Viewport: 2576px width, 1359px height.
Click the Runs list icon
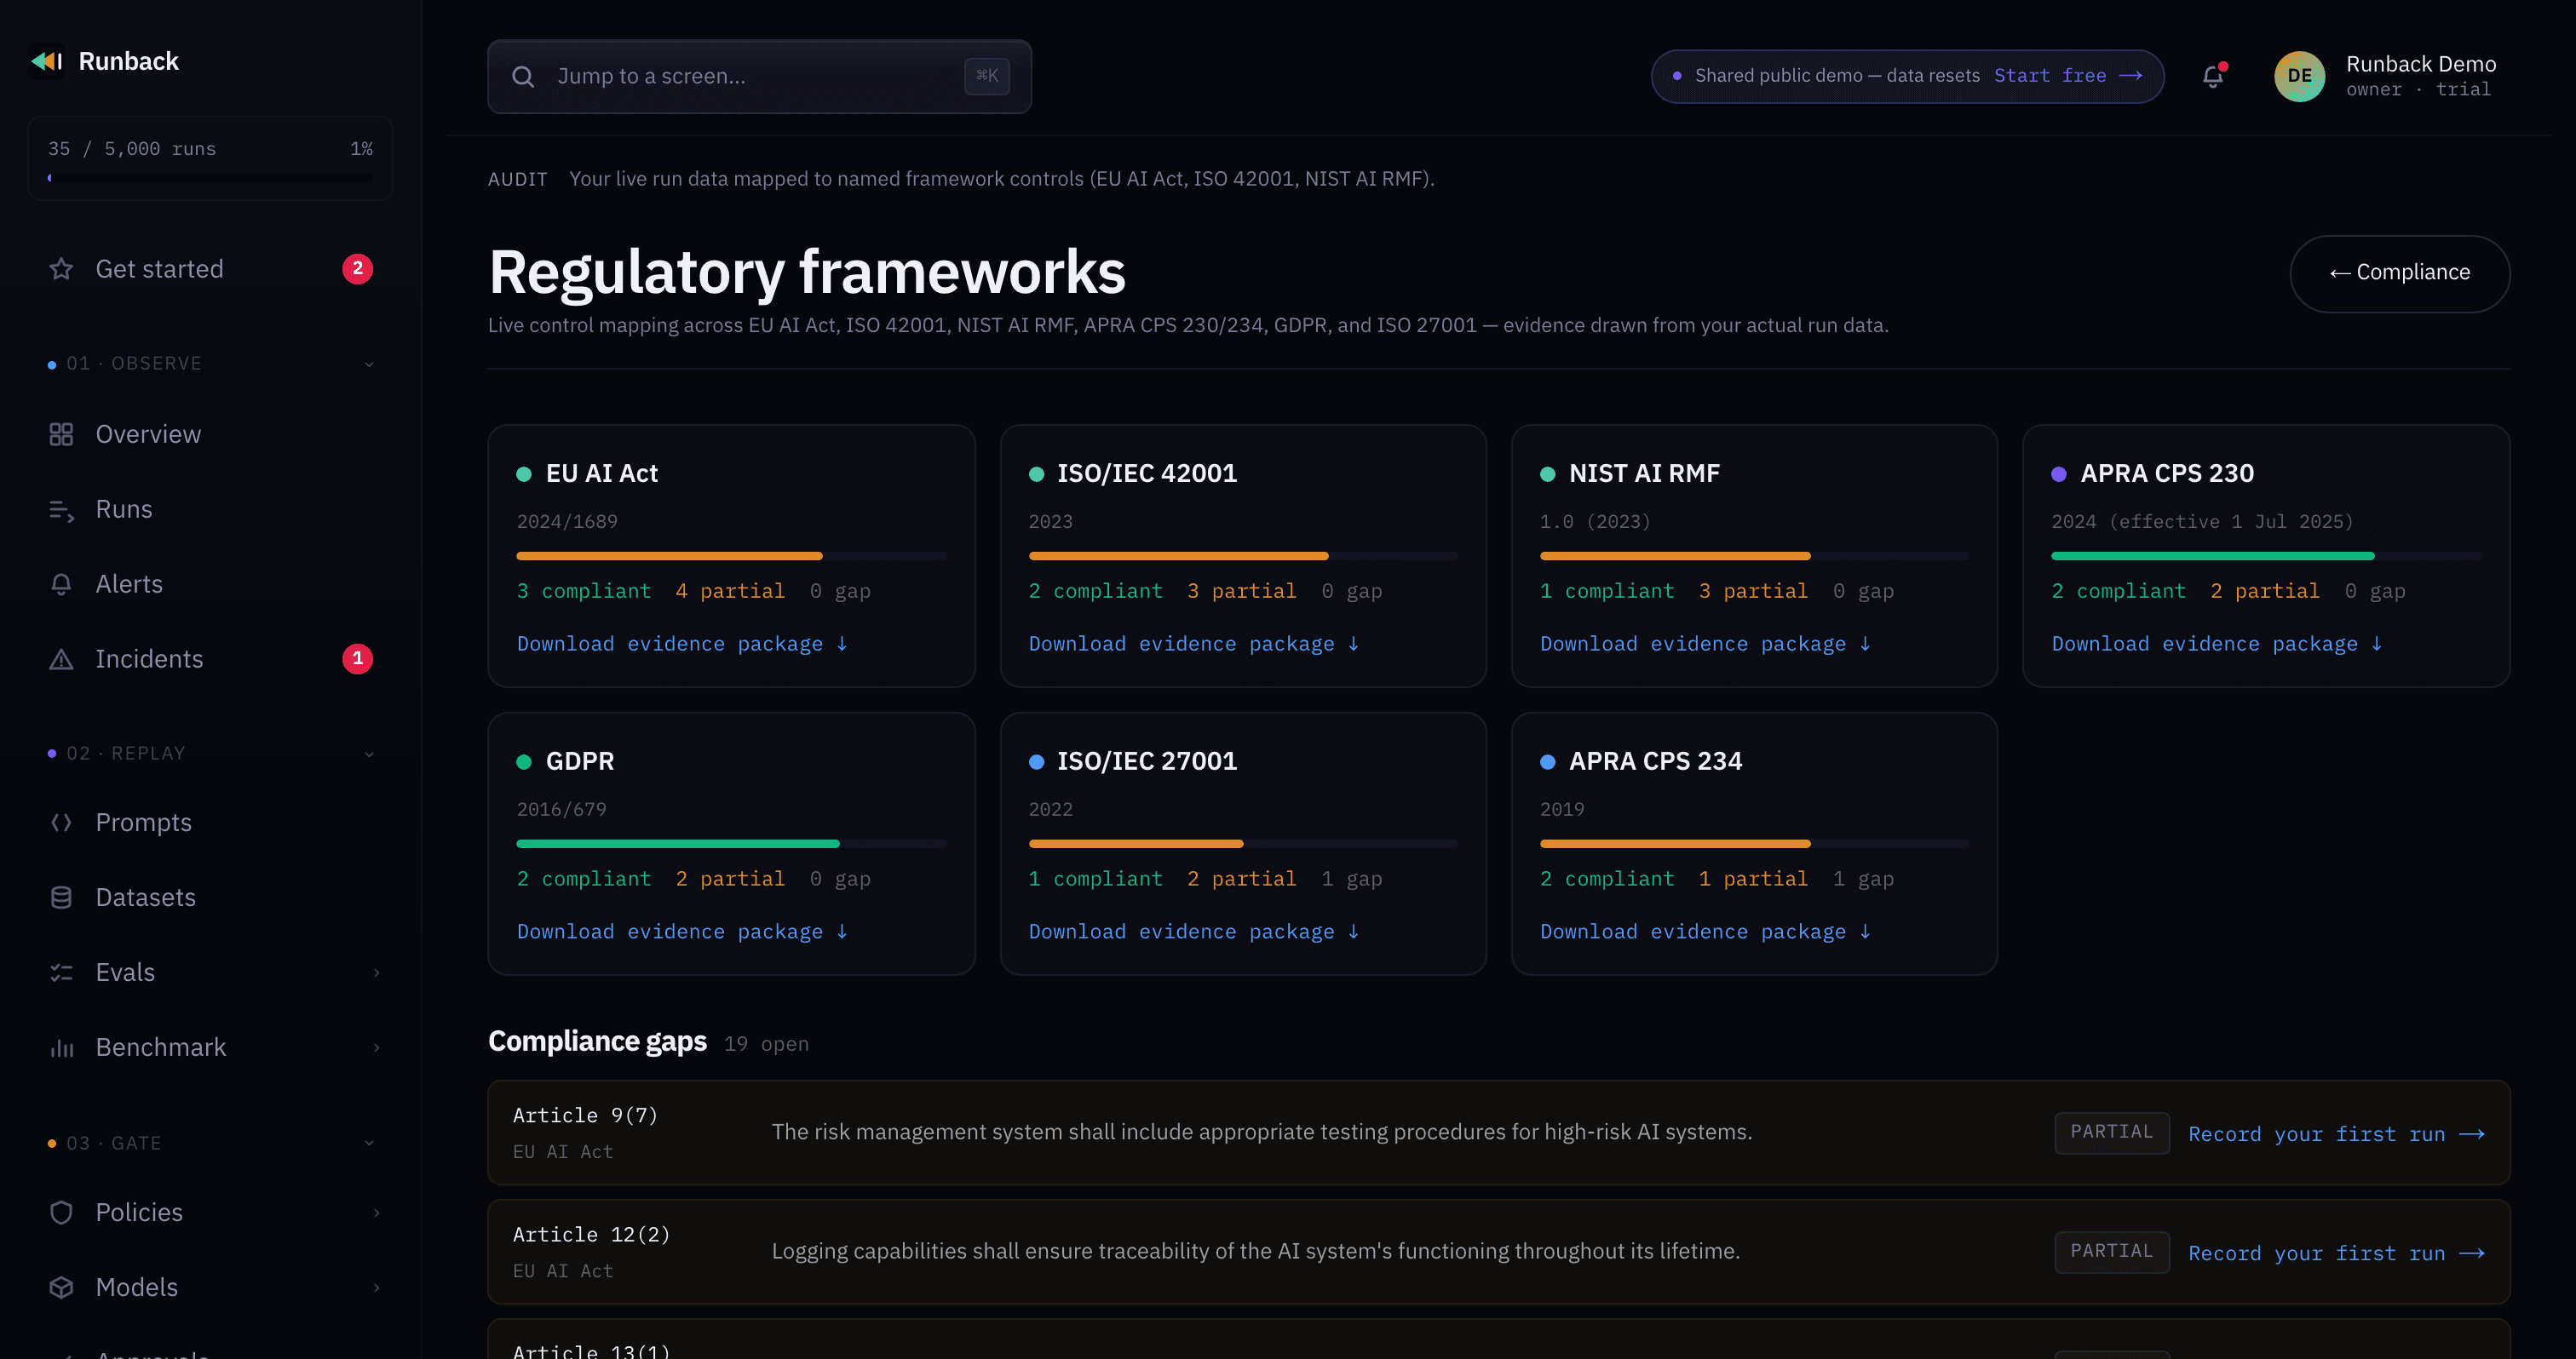(x=61, y=509)
